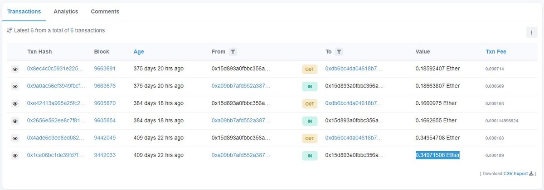Screen dimensions: 544x190
Task: Open transaction hash 0x2656e562ee8c7f81...
Action: pyautogui.click(x=56, y=120)
